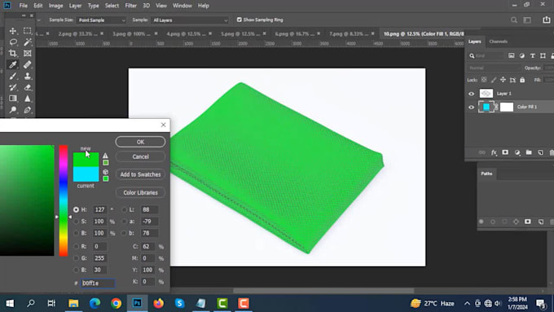Click create new layer icon in Layers panel

click(x=541, y=152)
